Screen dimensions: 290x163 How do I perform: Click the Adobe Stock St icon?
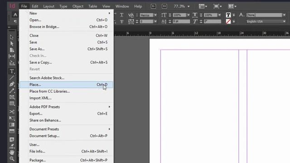[x=164, y=6]
